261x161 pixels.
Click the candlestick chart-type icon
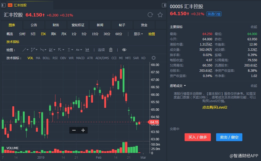point(87,50)
